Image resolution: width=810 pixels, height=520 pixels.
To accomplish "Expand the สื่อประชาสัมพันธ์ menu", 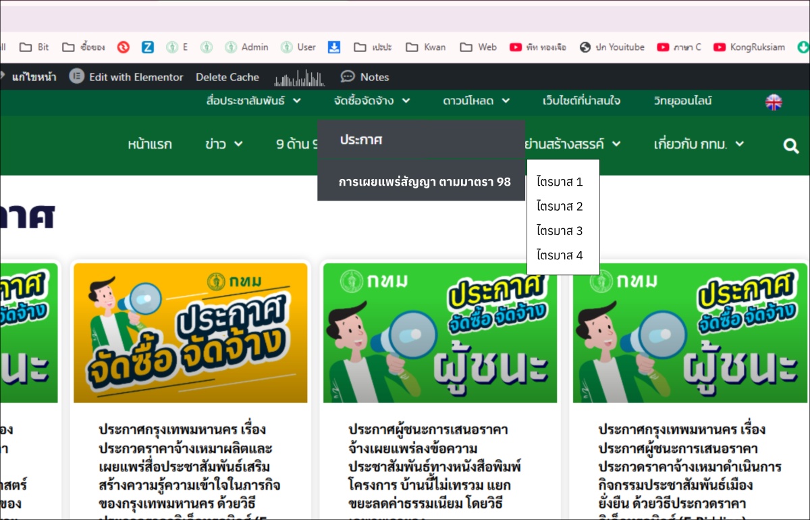I will (x=254, y=101).
